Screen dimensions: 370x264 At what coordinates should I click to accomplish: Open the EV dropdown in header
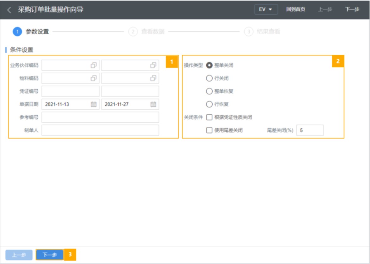[266, 9]
